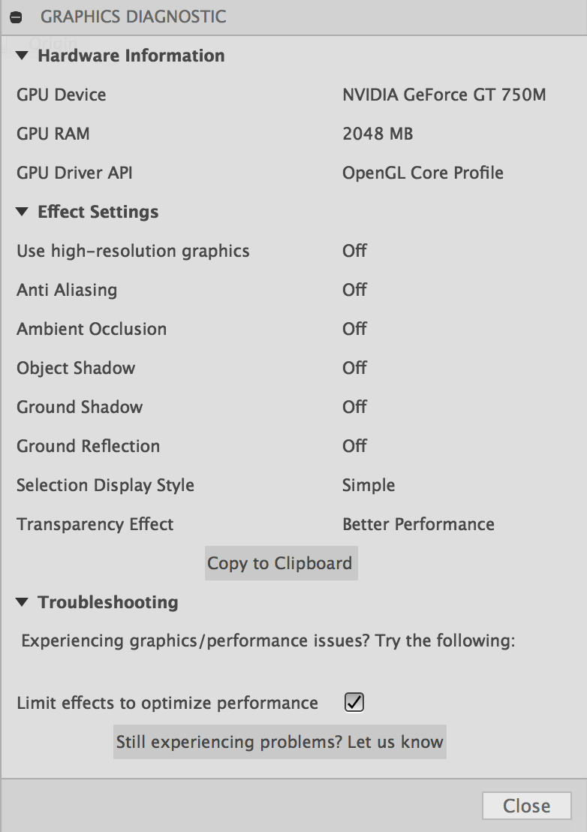Collapse the Troubleshooting section
Image resolution: width=587 pixels, height=832 pixels.
pyautogui.click(x=23, y=602)
